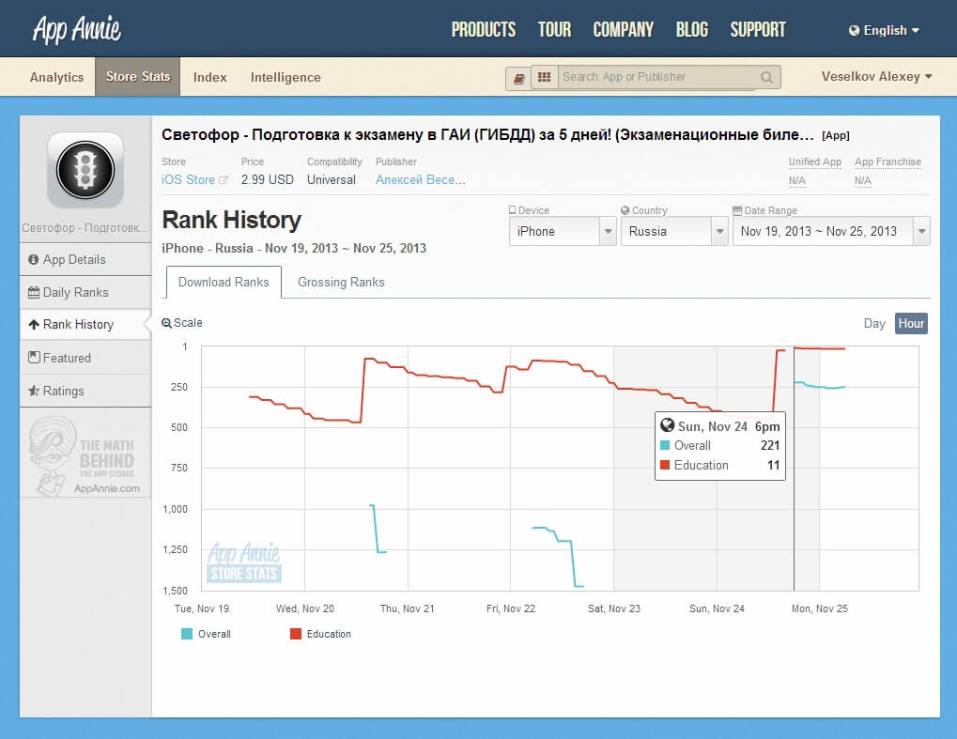Click the App Annie logo
Image resolution: width=957 pixels, height=739 pixels.
(x=77, y=29)
